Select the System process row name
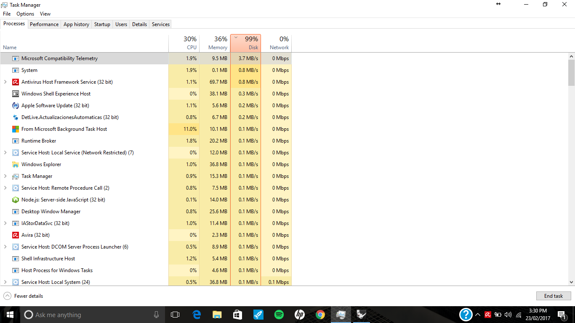This screenshot has height=323, width=575. coord(29,70)
